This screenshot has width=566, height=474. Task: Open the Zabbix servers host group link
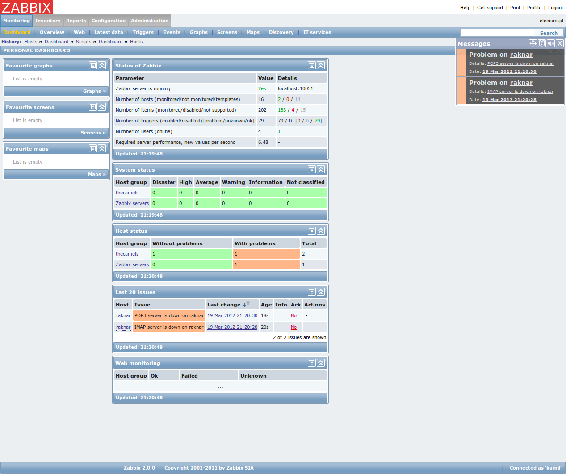pos(132,203)
